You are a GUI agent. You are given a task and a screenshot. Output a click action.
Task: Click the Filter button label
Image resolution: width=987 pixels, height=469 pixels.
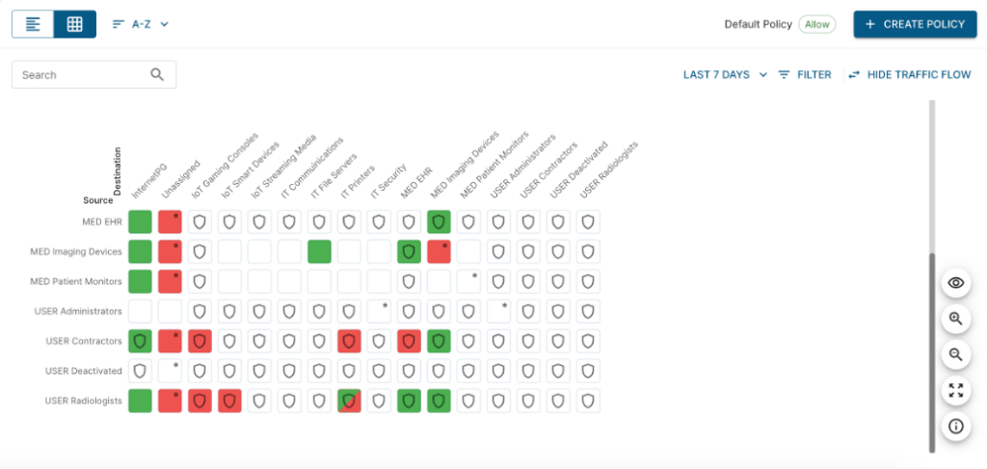pyautogui.click(x=814, y=75)
